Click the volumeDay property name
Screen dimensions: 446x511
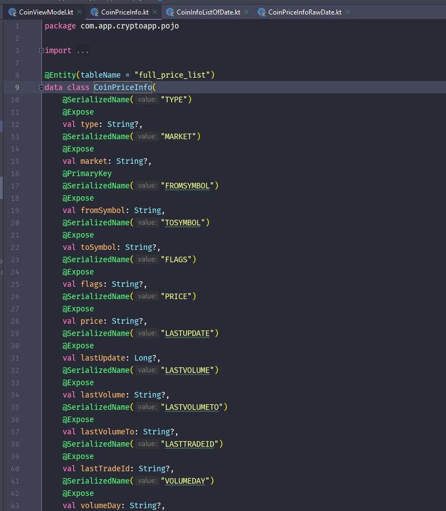point(101,506)
